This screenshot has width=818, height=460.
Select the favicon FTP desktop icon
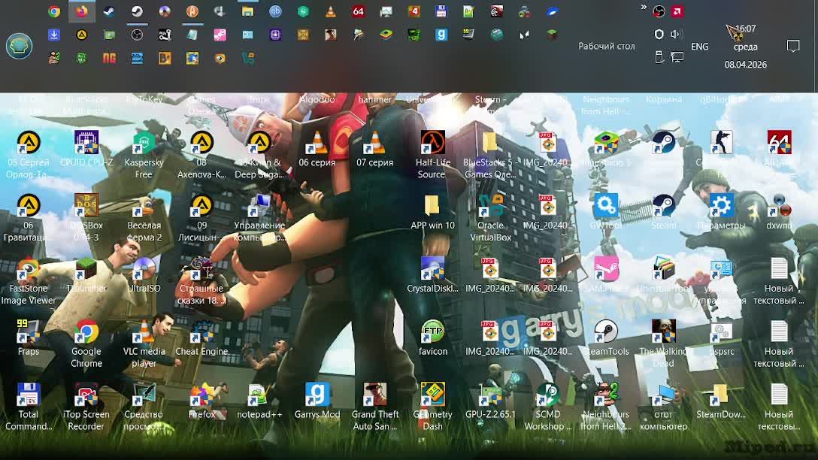click(432, 338)
